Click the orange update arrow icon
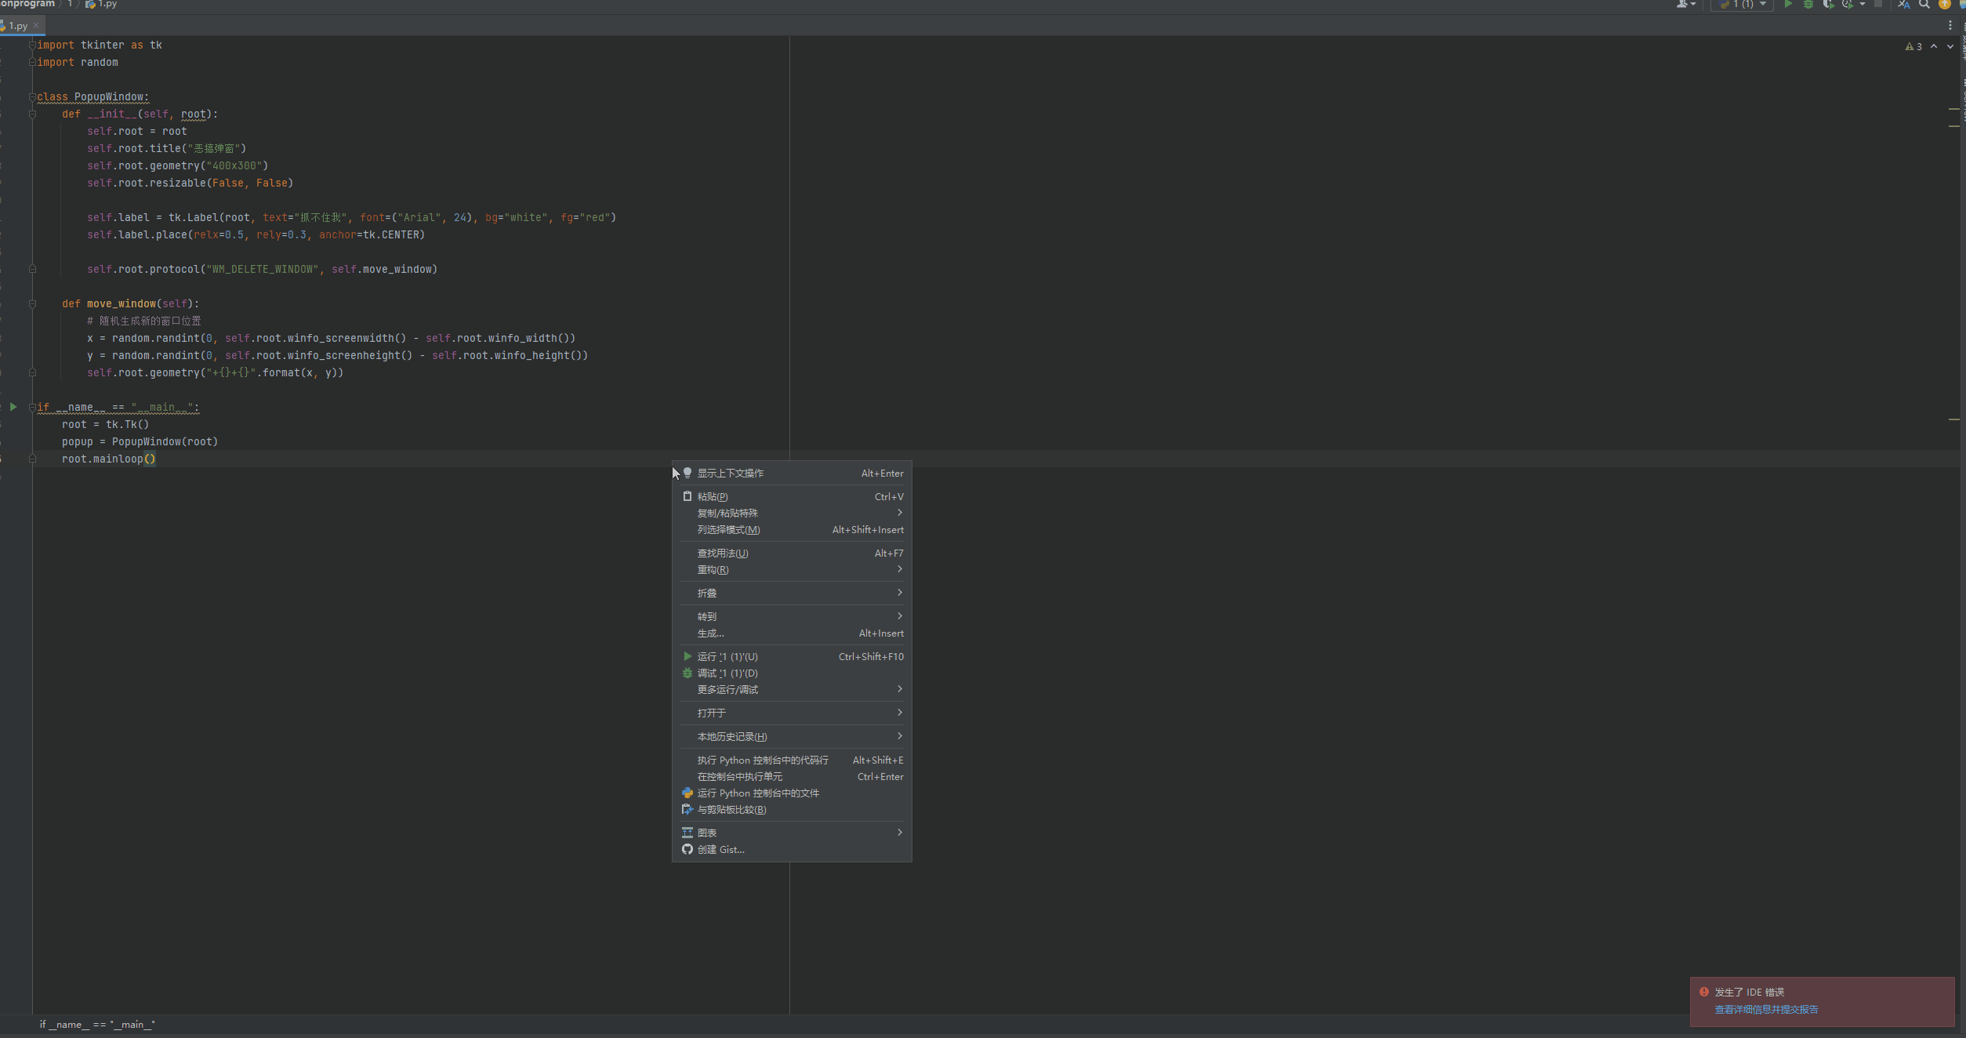This screenshot has width=1966, height=1038. click(1945, 4)
